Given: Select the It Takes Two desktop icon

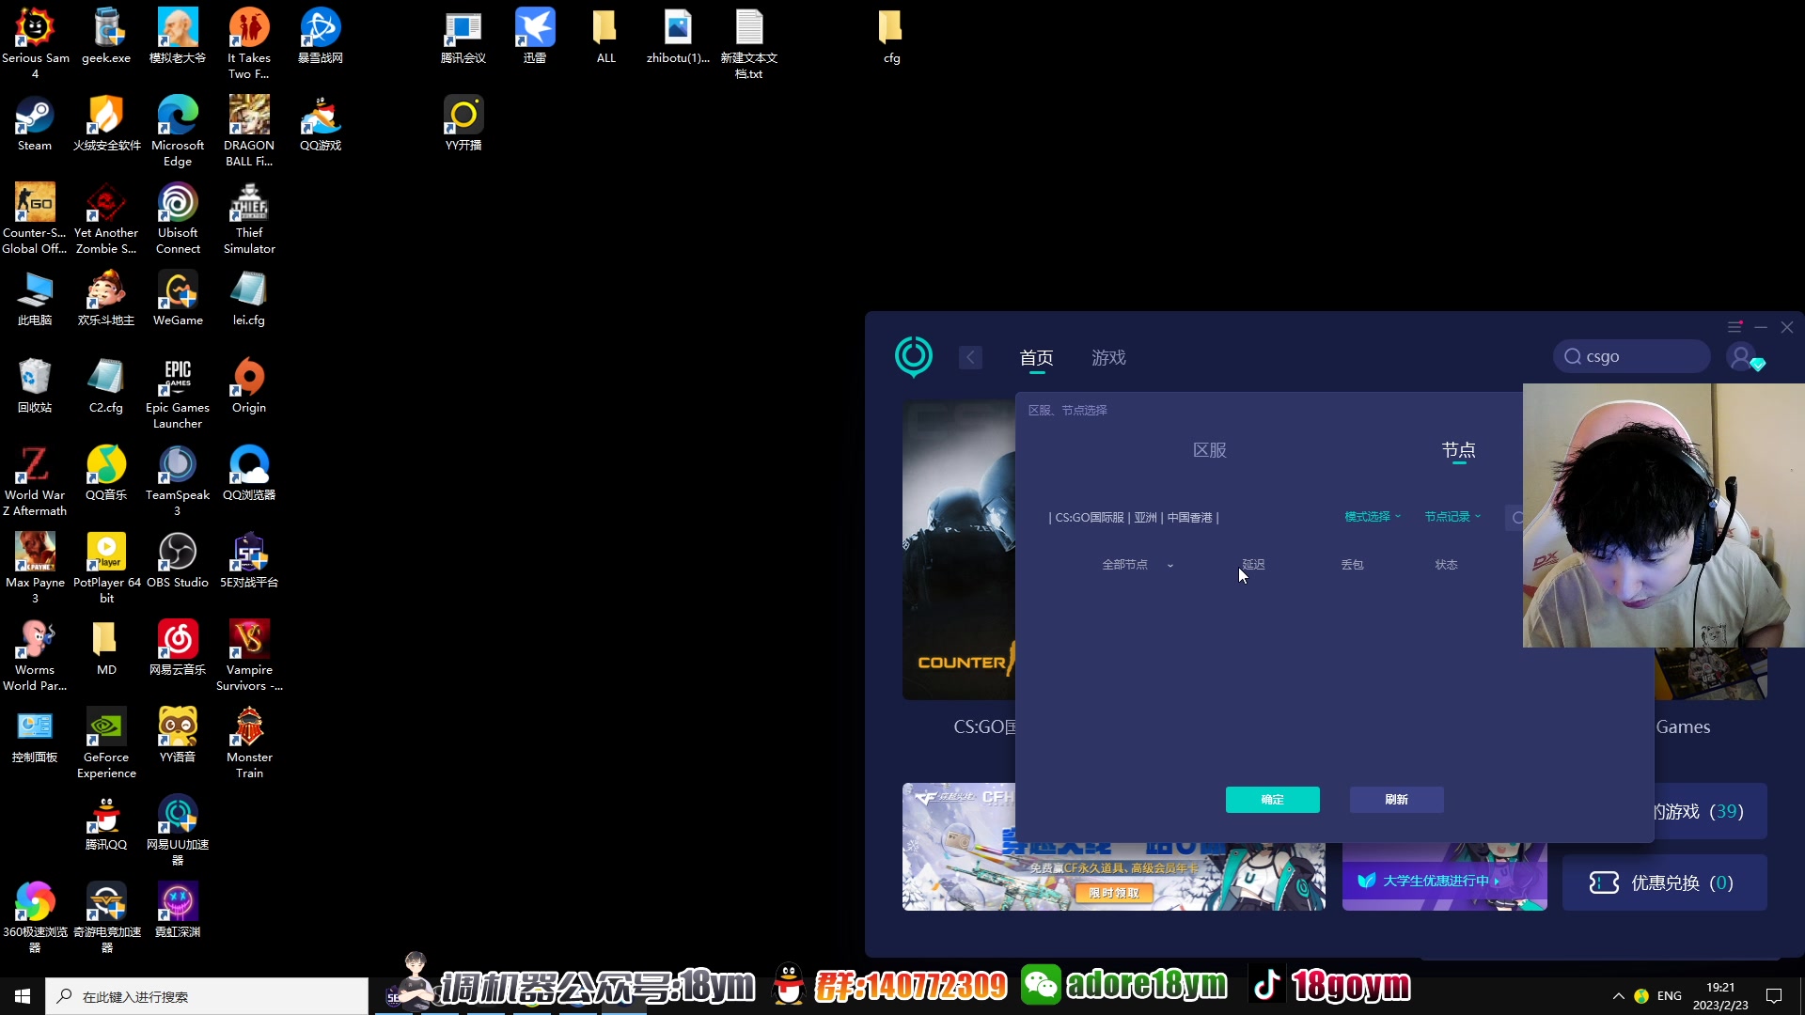Looking at the screenshot, I should pyautogui.click(x=249, y=43).
